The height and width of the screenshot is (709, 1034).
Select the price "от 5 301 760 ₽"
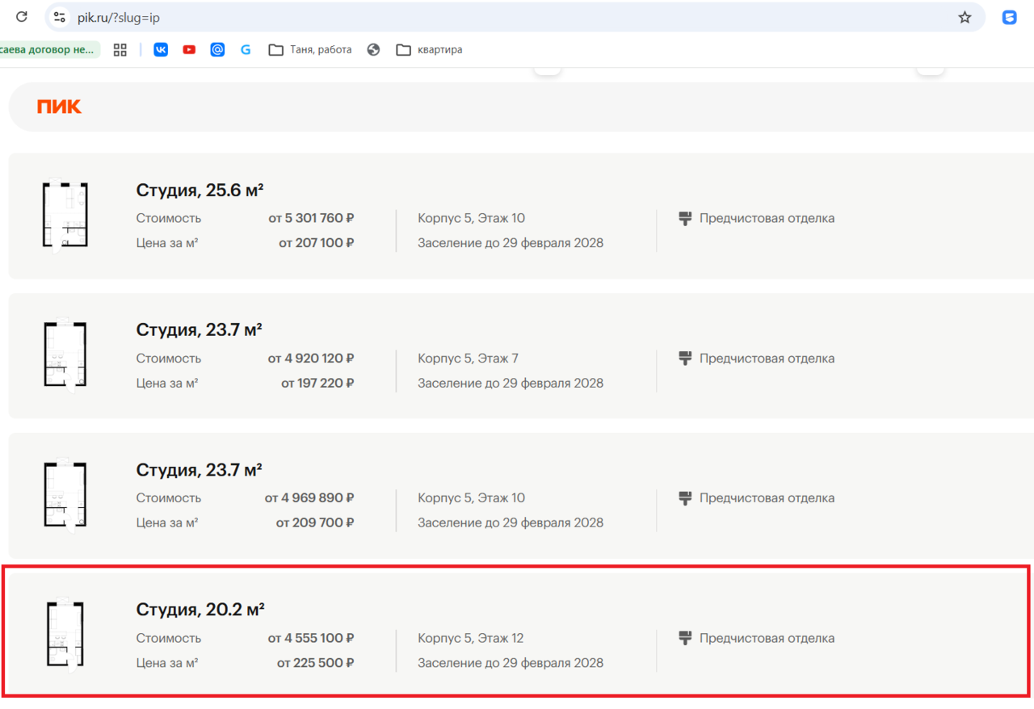[x=311, y=218]
